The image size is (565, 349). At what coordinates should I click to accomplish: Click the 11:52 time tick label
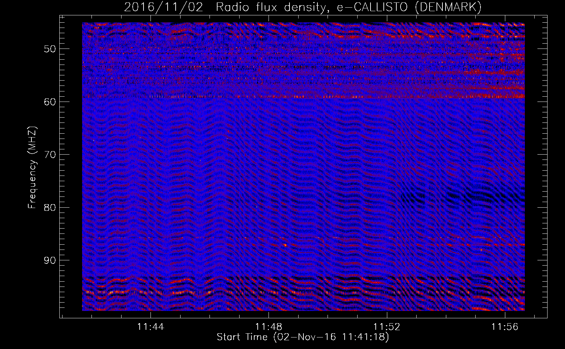tap(387, 327)
